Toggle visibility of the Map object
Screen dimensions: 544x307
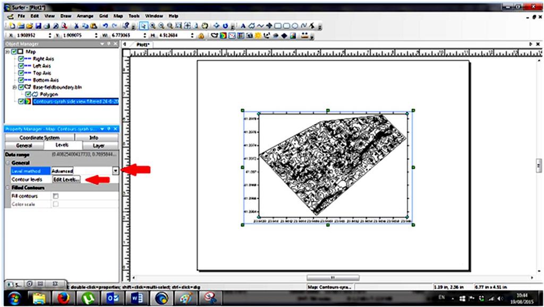coord(14,52)
